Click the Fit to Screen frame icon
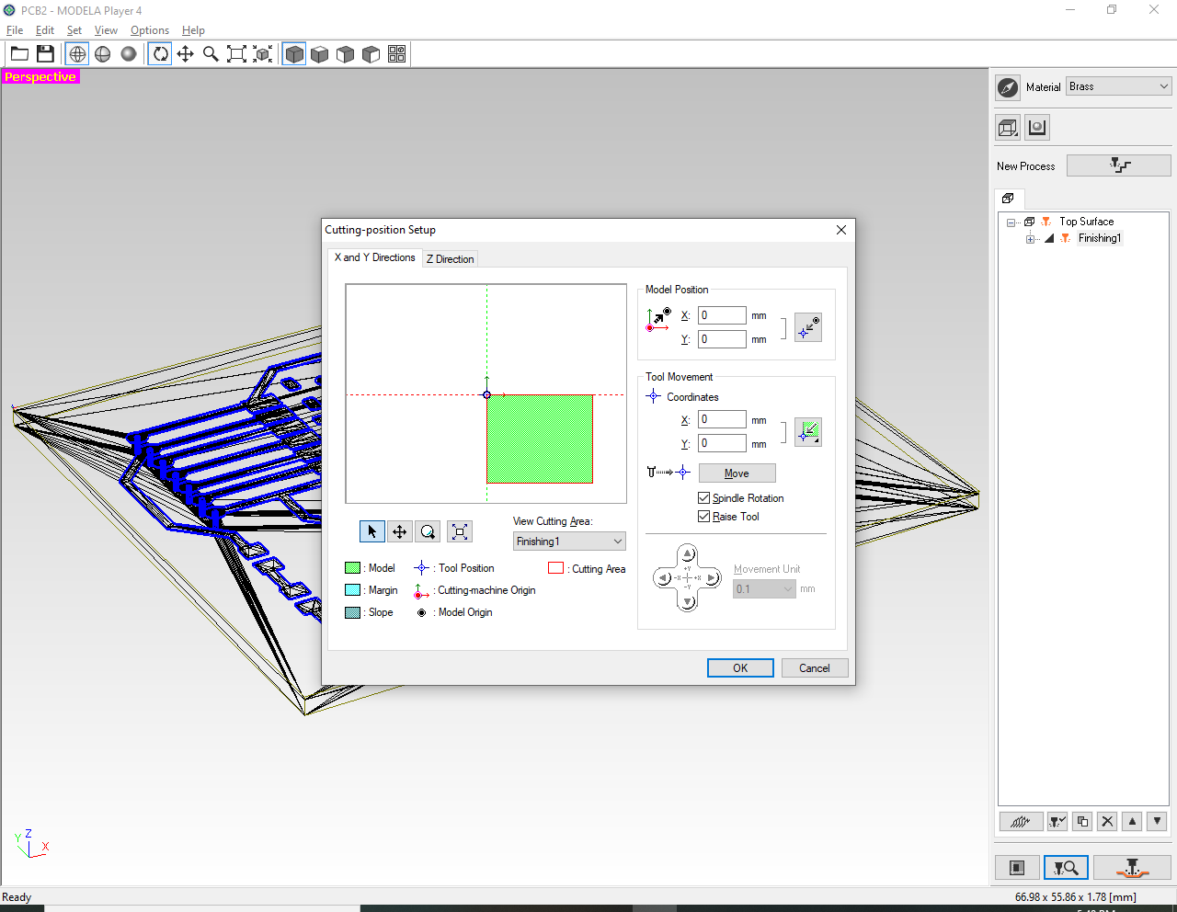This screenshot has height=912, width=1177. pos(236,54)
